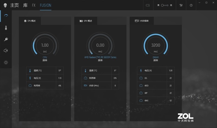Click the tCL row gauge icon
This screenshot has width=217, height=128.
pos(141,78)
